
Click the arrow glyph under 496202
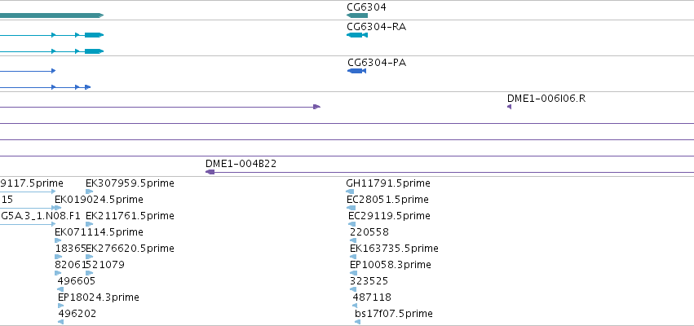pos(61,322)
